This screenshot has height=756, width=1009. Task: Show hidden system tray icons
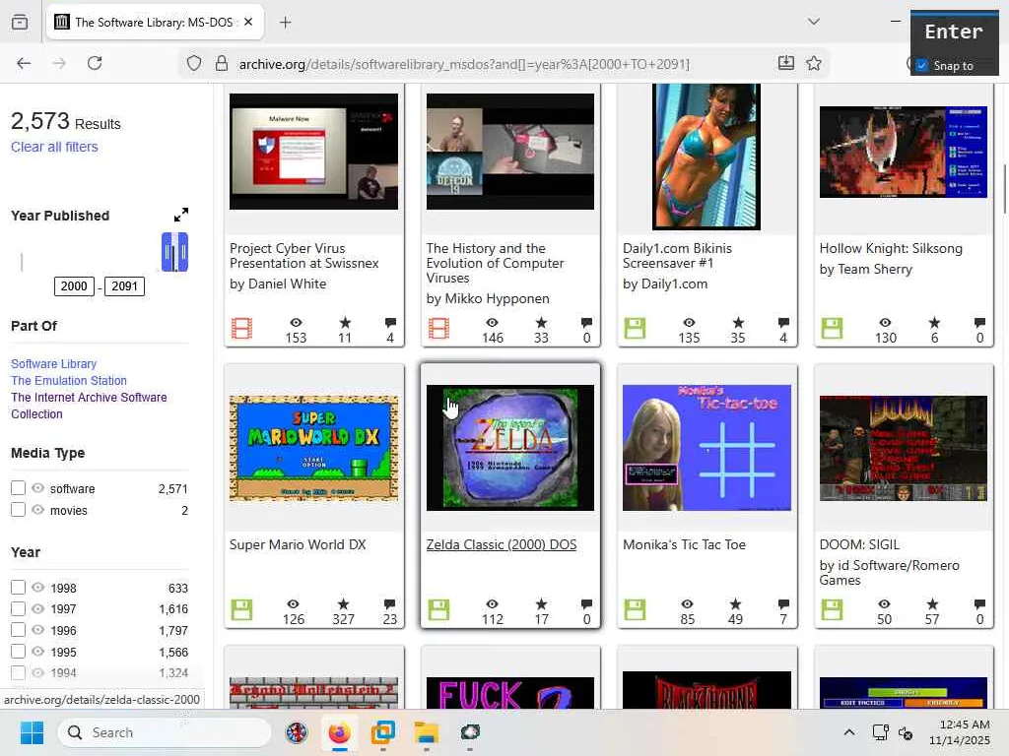848,732
